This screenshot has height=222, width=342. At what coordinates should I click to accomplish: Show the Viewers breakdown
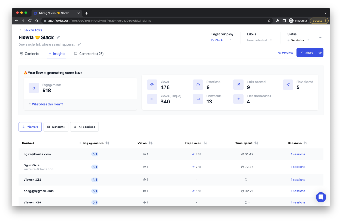(30, 127)
